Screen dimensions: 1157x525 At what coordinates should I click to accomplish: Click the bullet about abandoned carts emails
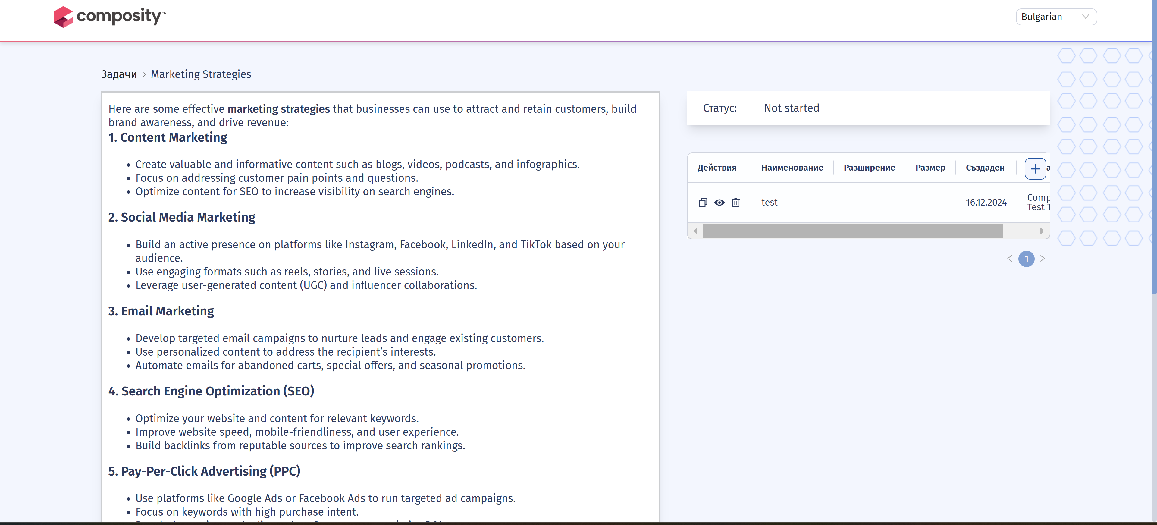coord(330,366)
